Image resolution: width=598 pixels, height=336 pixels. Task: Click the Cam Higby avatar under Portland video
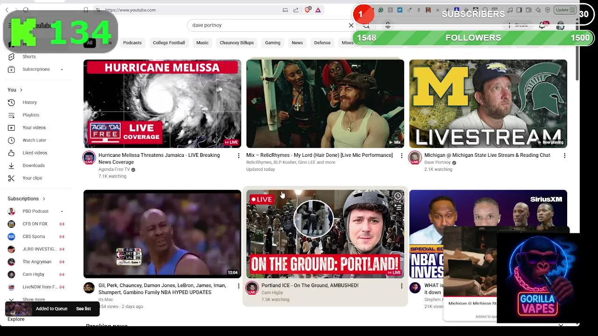click(x=252, y=288)
